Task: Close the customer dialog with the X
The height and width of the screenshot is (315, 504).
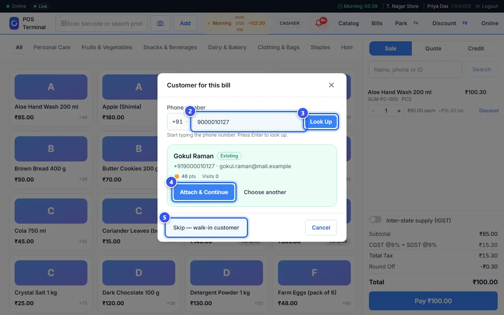Action: pyautogui.click(x=332, y=85)
